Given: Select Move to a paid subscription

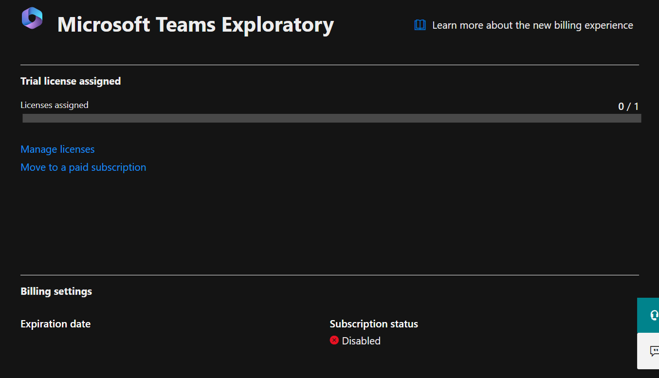Looking at the screenshot, I should 83,167.
